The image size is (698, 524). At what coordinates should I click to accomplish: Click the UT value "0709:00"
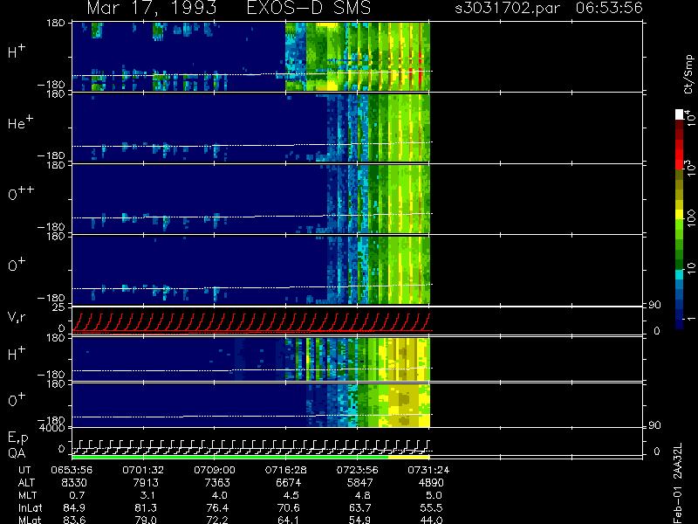tap(214, 470)
